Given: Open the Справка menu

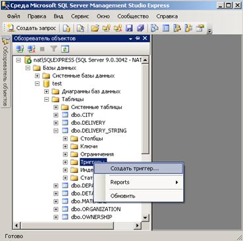Looking at the screenshot, I should click(x=167, y=16).
